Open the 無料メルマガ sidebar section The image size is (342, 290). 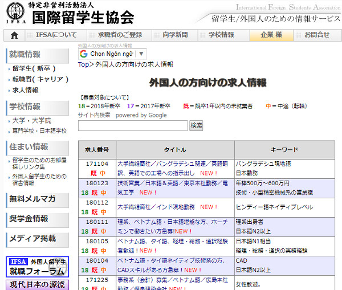(x=32, y=199)
